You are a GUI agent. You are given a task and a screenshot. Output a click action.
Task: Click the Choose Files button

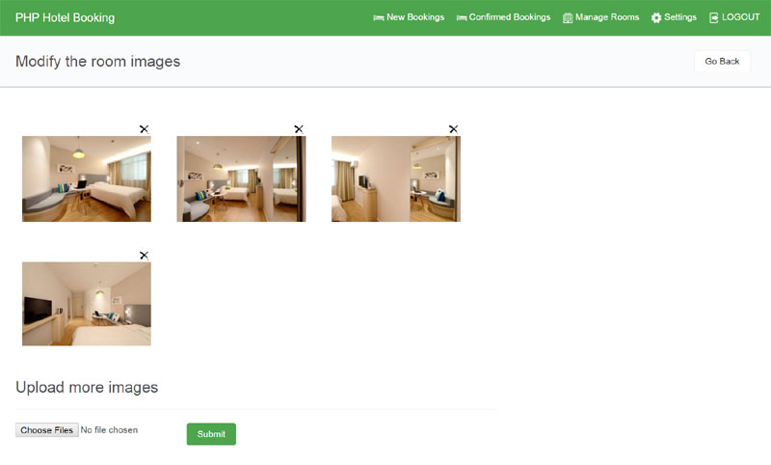(46, 430)
